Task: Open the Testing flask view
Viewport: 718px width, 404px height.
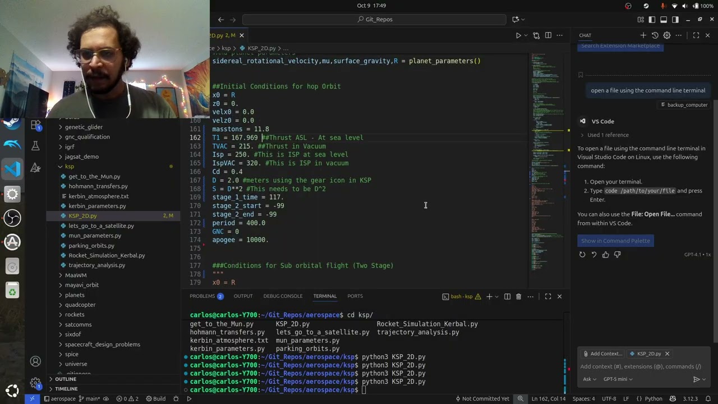Action: click(35, 146)
